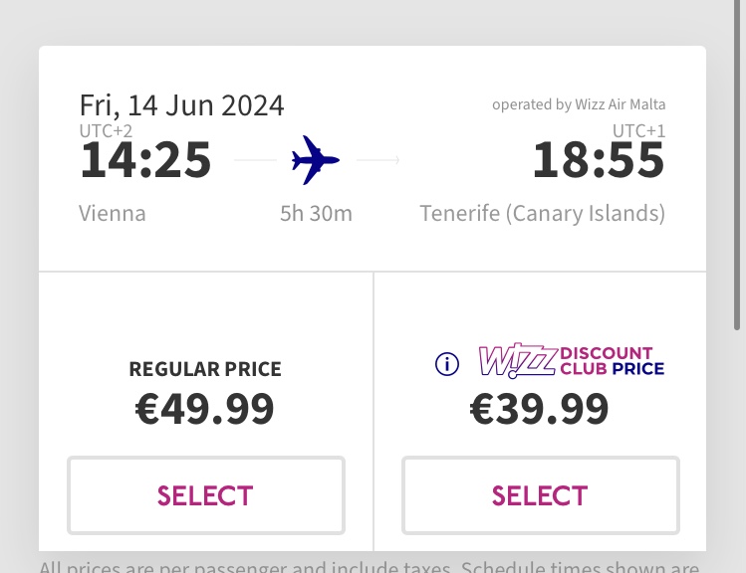Click arrival time 18:55

click(599, 160)
